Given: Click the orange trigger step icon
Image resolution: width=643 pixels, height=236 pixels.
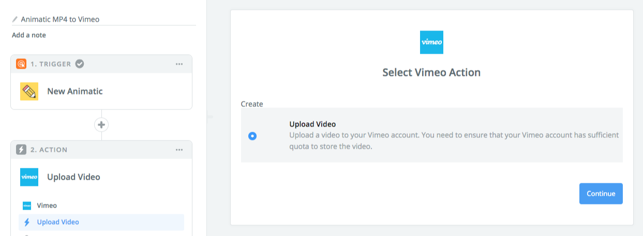Looking at the screenshot, I should pyautogui.click(x=21, y=64).
